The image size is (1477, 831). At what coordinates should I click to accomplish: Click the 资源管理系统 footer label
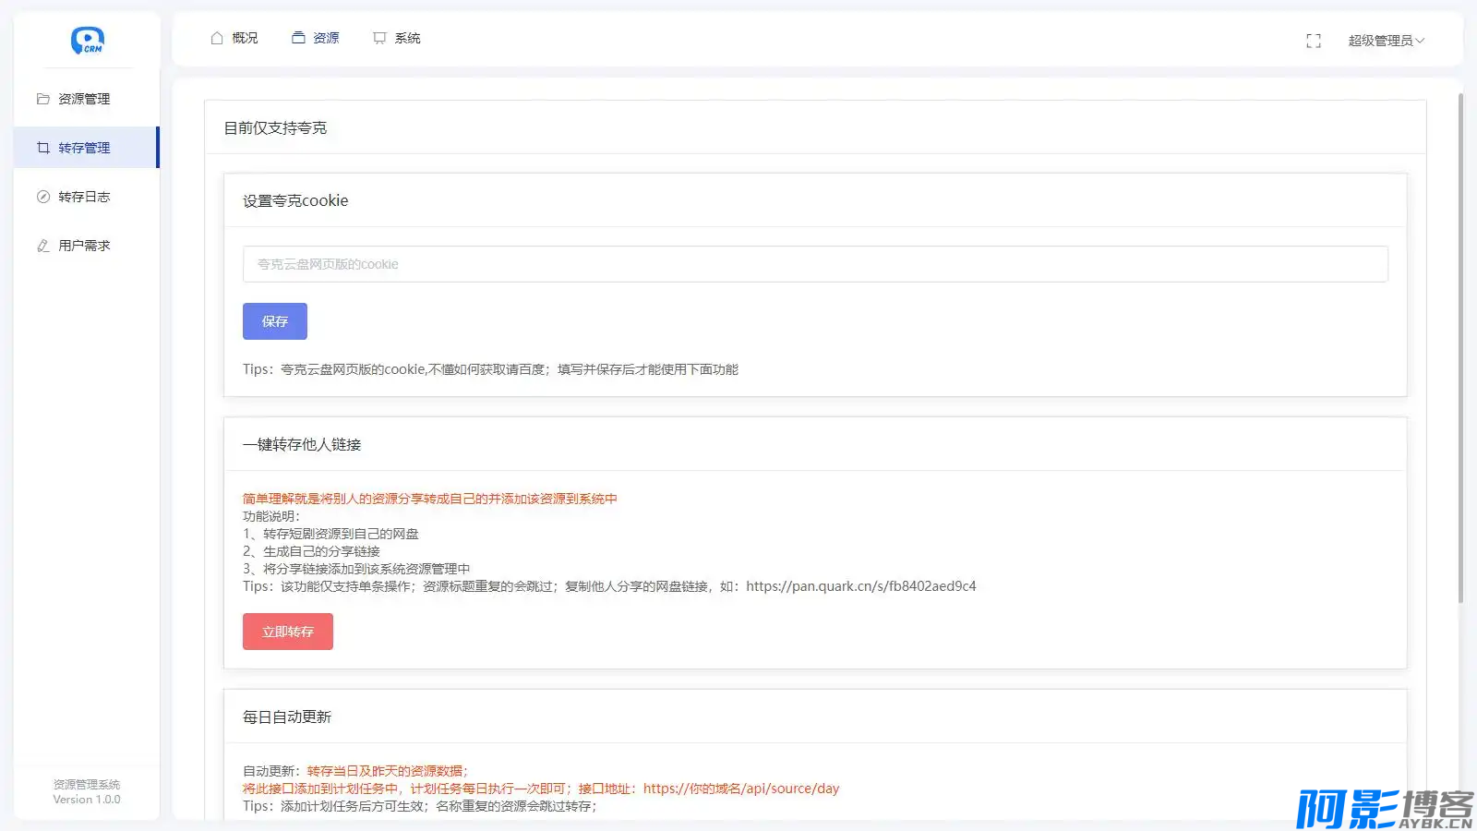coord(87,784)
